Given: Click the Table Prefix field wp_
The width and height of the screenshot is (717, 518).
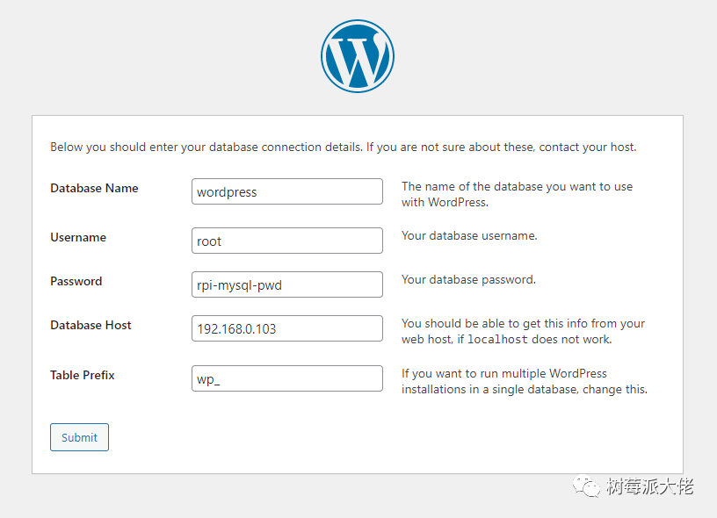Looking at the screenshot, I should (287, 378).
